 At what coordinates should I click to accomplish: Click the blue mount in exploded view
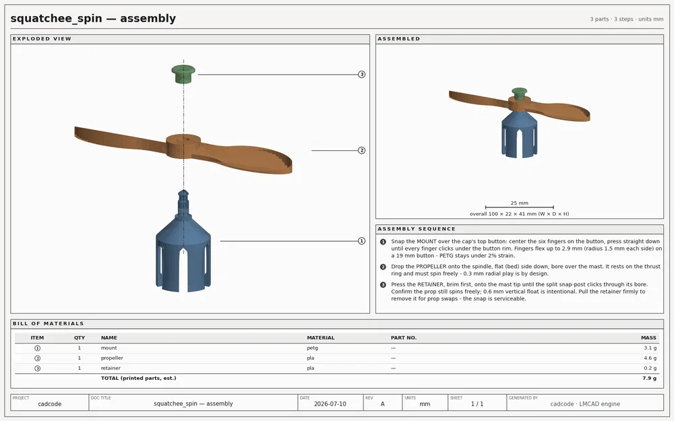[183, 241]
